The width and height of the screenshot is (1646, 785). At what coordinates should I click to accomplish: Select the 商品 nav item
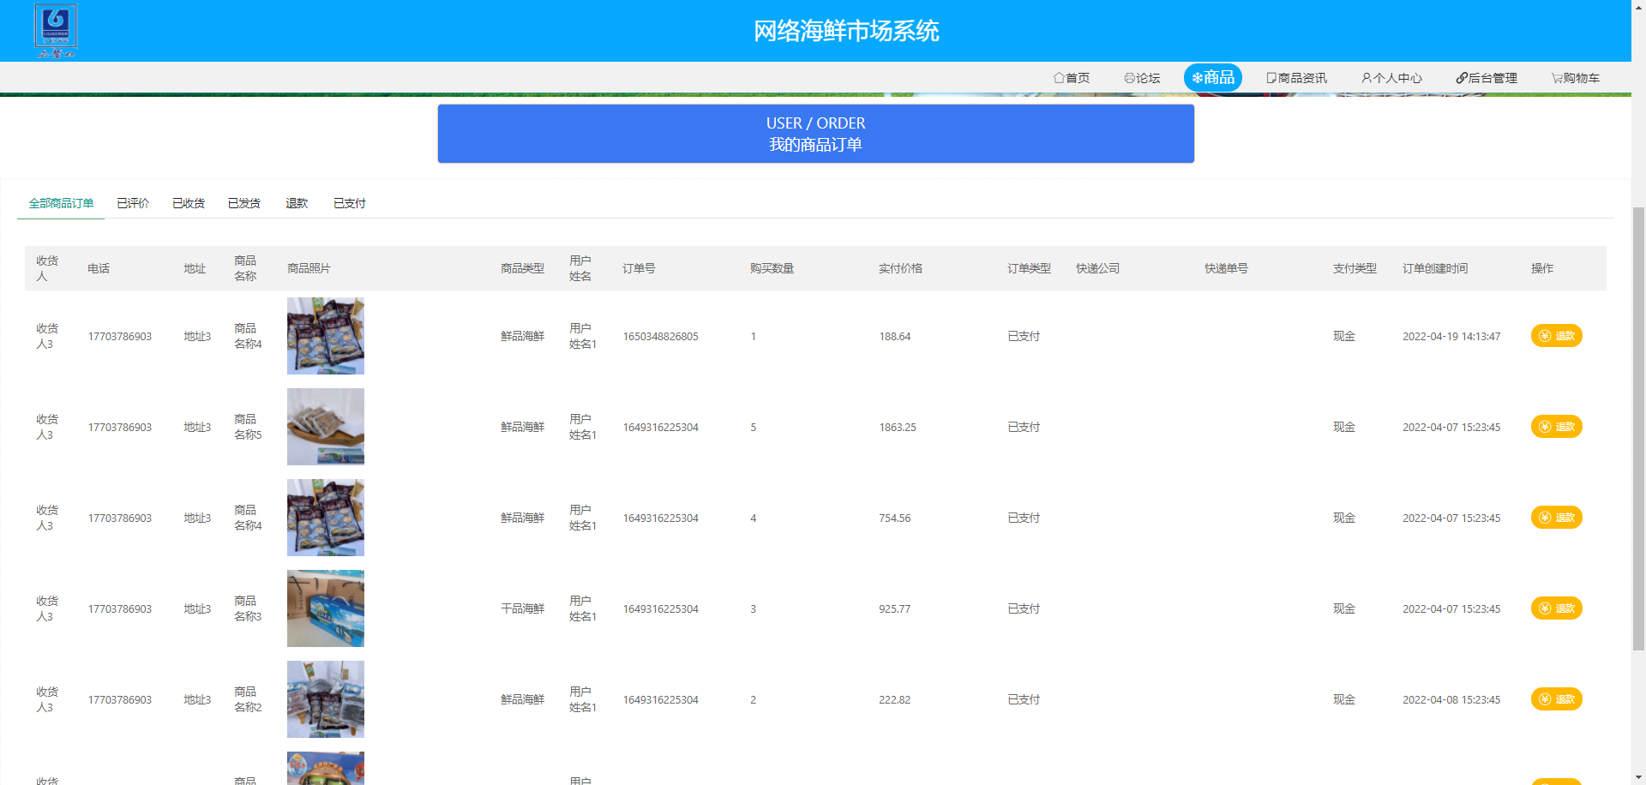[1213, 77]
